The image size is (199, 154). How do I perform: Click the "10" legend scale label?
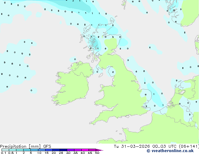point(39,153)
